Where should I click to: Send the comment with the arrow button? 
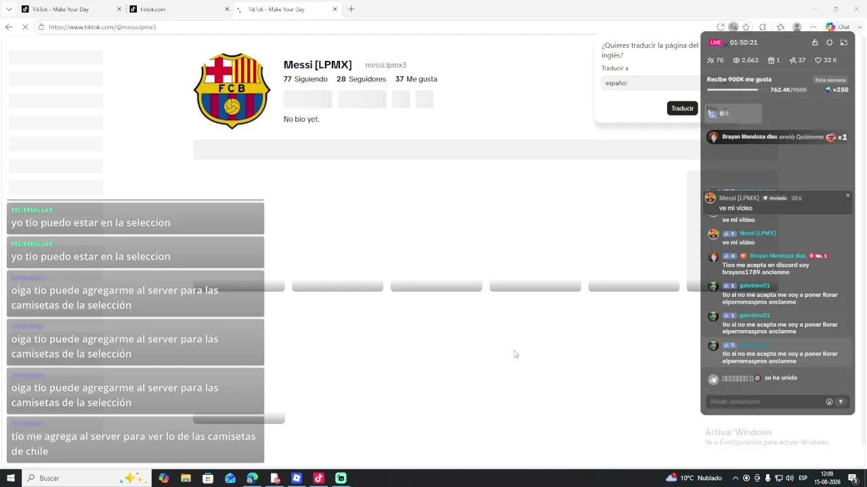pyautogui.click(x=841, y=402)
